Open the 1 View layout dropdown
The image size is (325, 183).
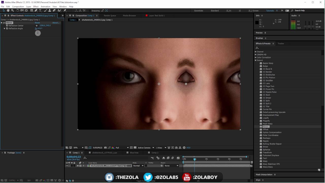click(x=161, y=148)
